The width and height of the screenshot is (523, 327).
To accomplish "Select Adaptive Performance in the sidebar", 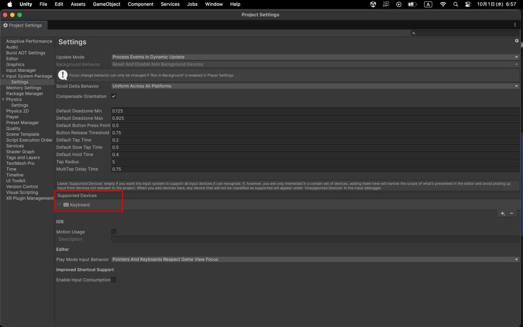I will (29, 41).
